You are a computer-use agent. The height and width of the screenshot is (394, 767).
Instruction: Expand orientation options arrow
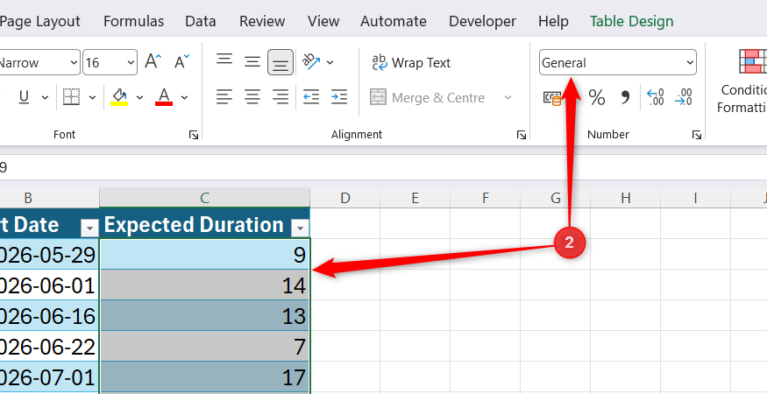tap(330, 62)
